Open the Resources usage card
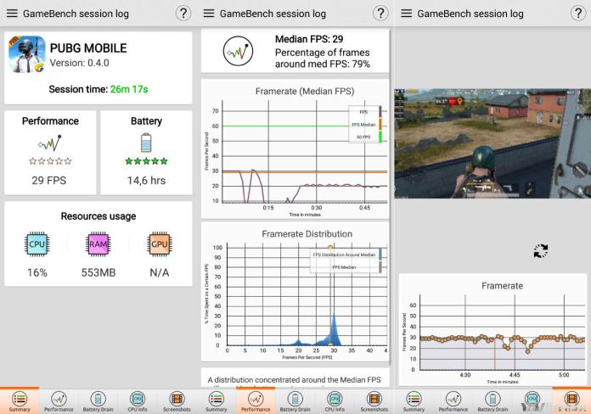This screenshot has height=414, width=591. point(98,243)
